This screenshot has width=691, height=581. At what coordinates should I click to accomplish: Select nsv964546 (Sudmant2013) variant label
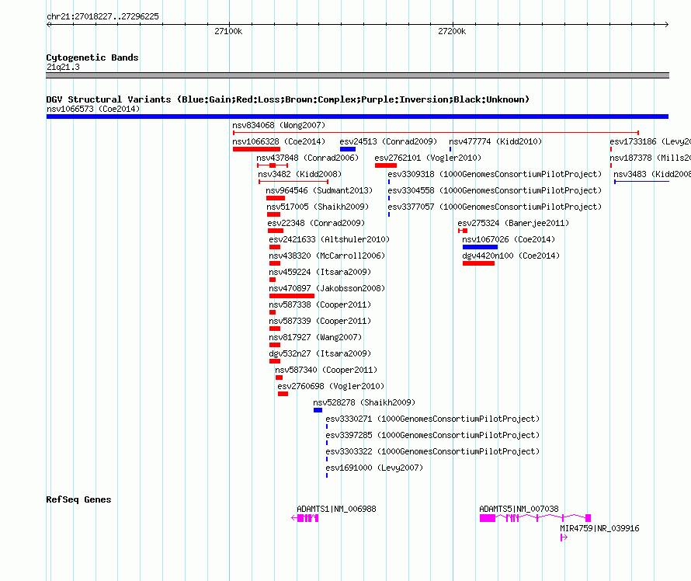tap(319, 190)
